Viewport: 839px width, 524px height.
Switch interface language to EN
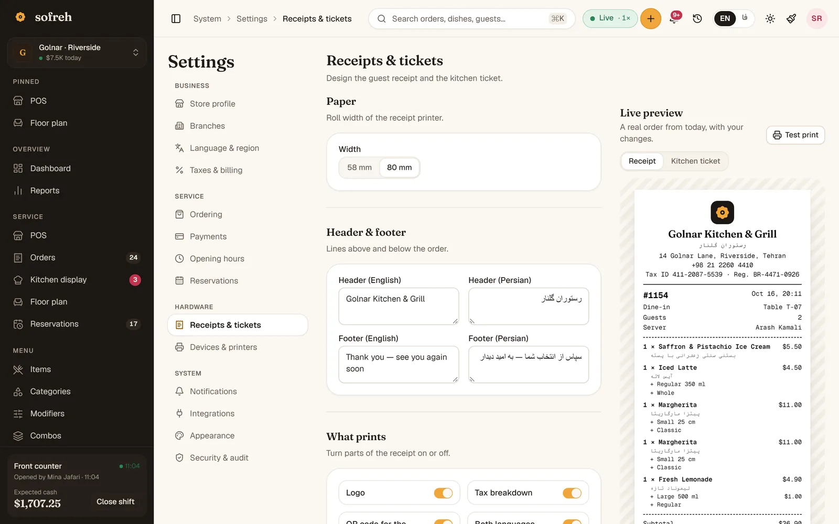click(725, 19)
